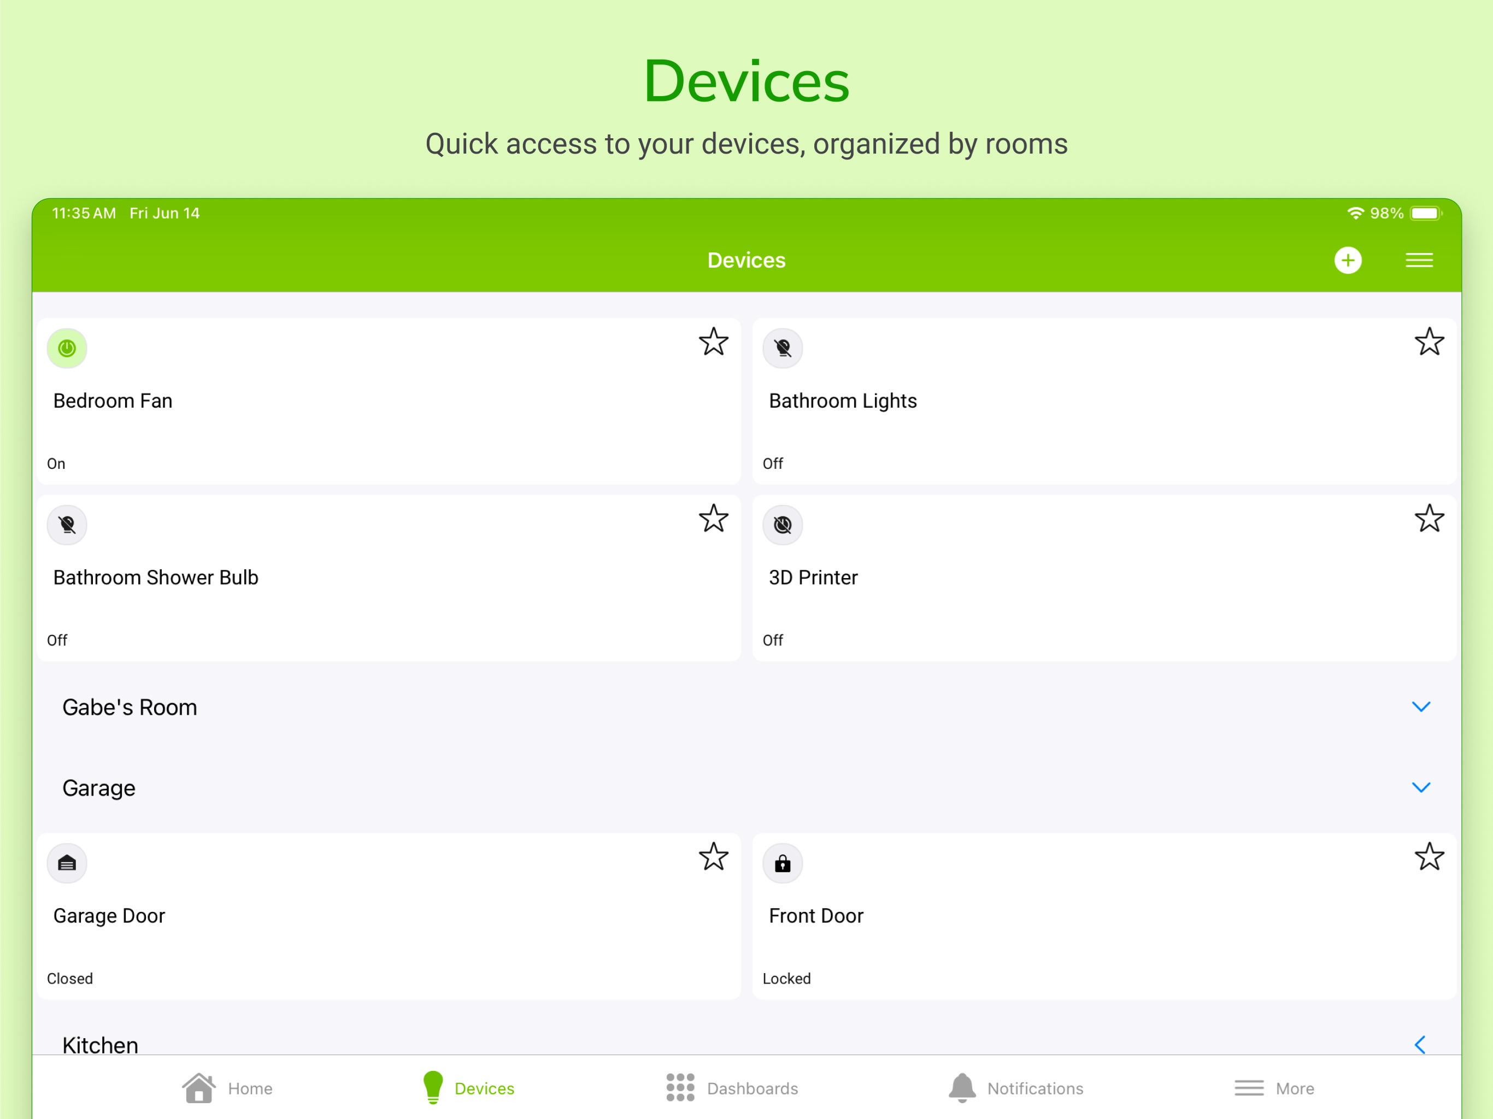The image size is (1493, 1119).
Task: Toggle the Bathroom Shower Bulb icon
Action: coord(67,525)
